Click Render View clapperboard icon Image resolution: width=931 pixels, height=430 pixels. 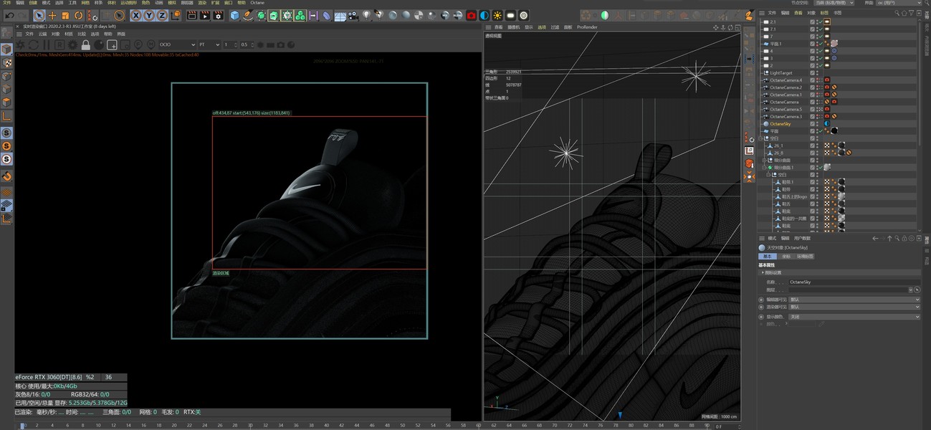coord(192,15)
